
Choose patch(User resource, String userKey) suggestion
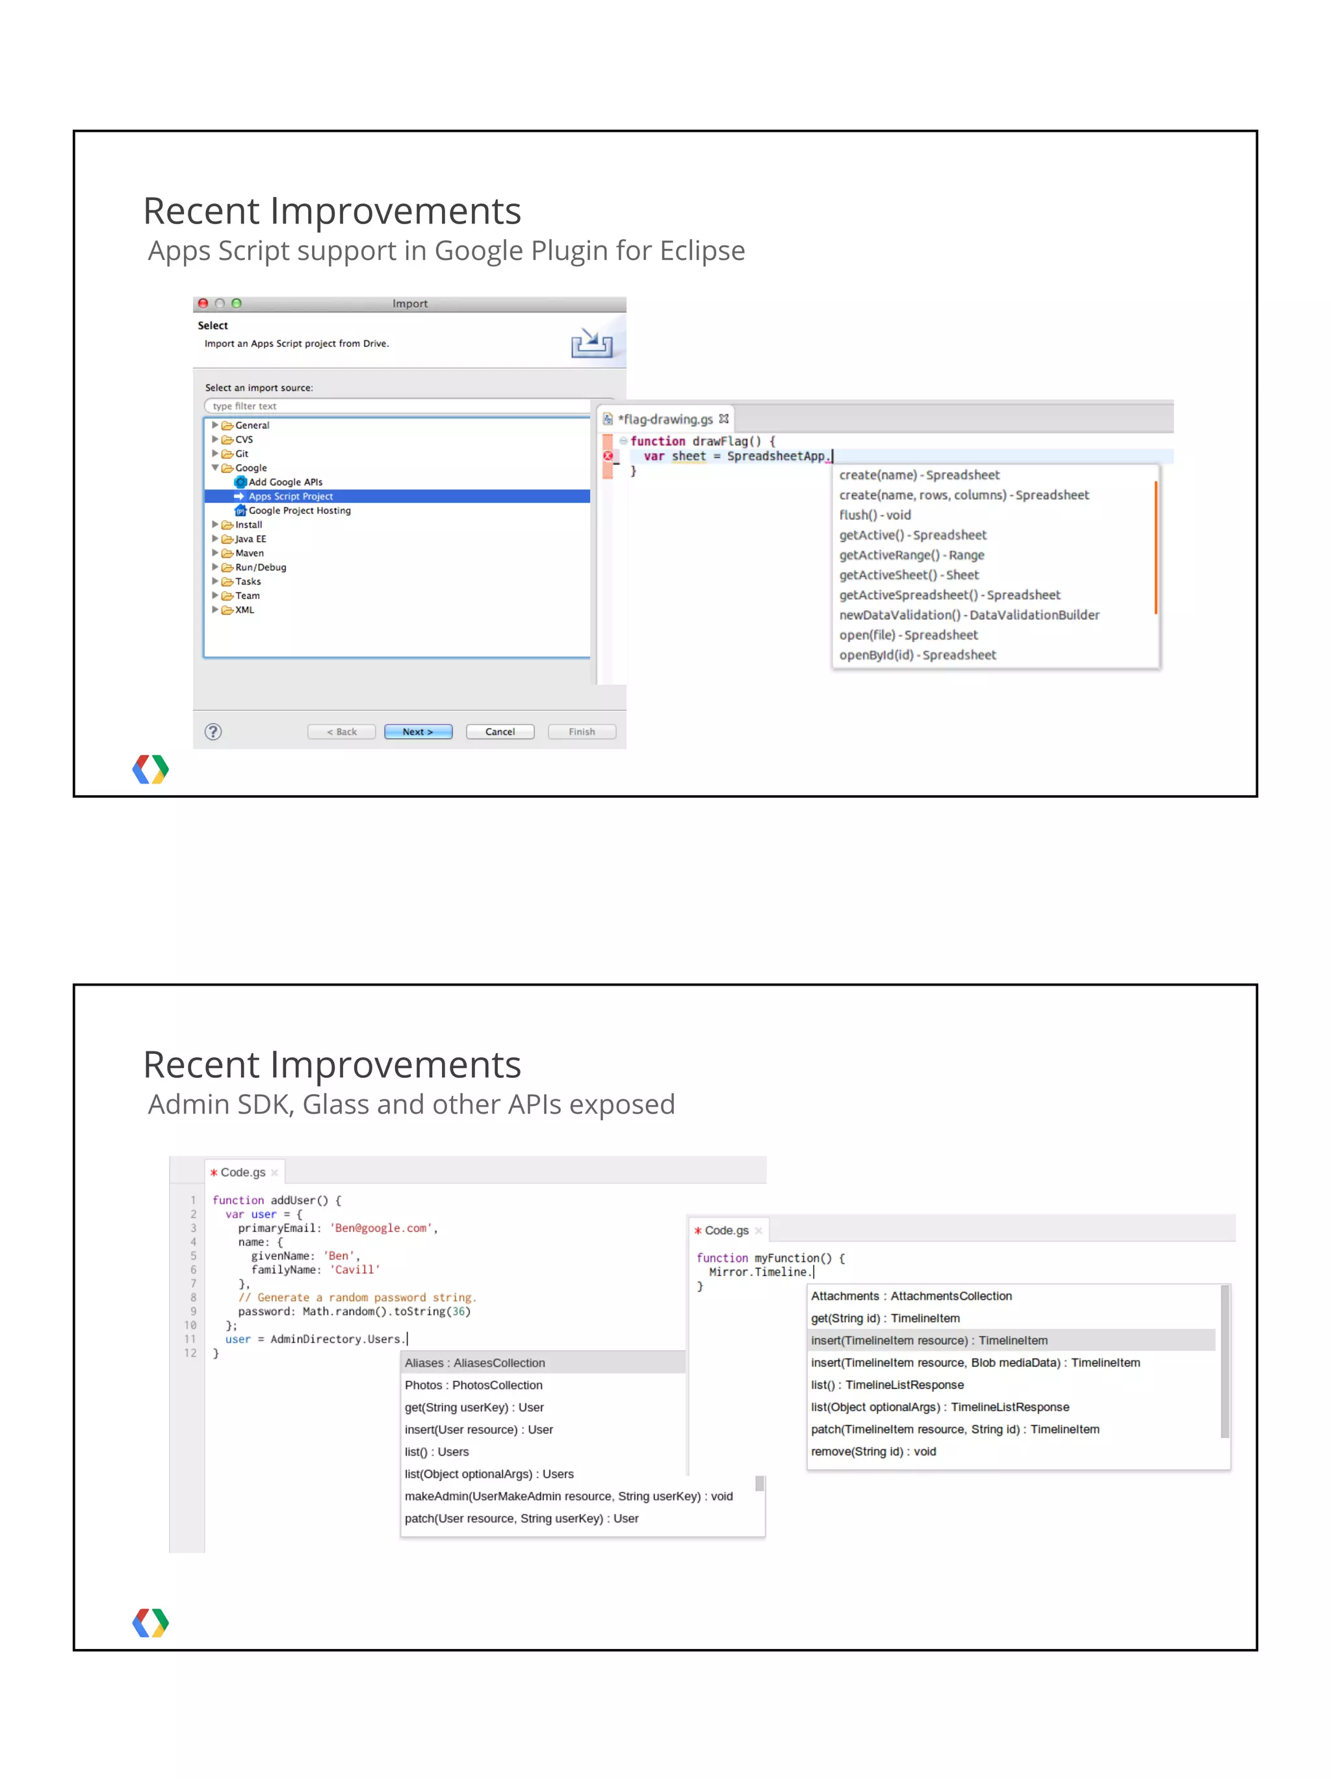[x=521, y=1518]
